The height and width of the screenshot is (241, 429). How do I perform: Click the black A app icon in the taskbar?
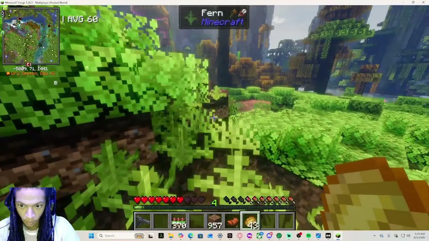[x=161, y=236]
